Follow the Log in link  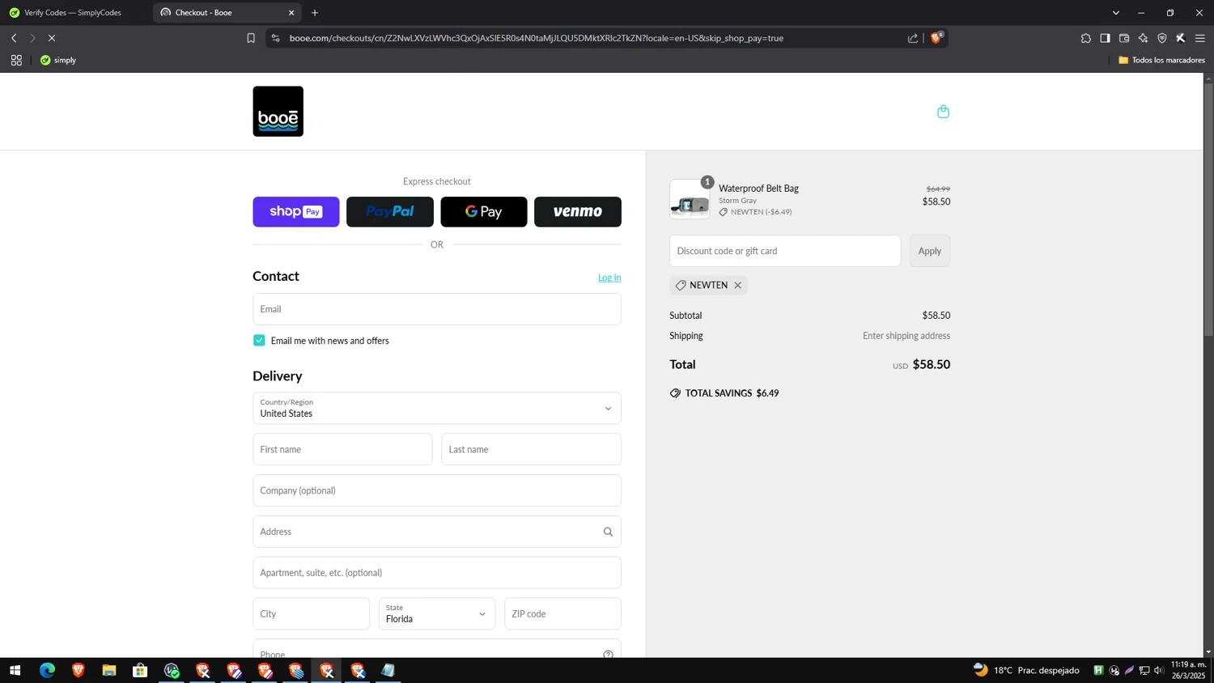[x=609, y=278]
